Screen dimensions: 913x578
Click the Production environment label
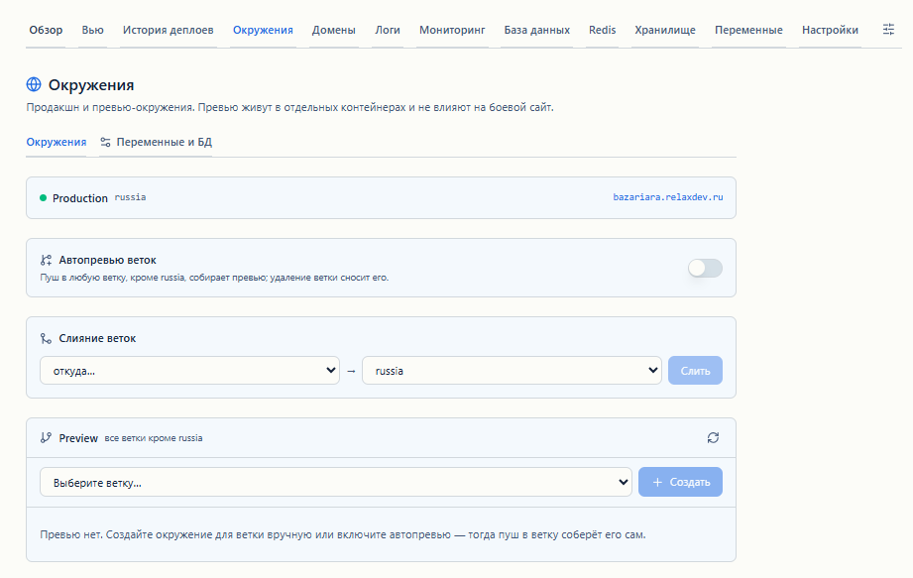(x=79, y=198)
